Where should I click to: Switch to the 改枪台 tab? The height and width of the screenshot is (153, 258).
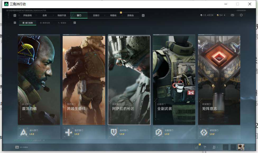point(131,16)
